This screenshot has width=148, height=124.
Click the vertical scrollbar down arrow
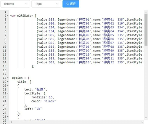point(146,118)
